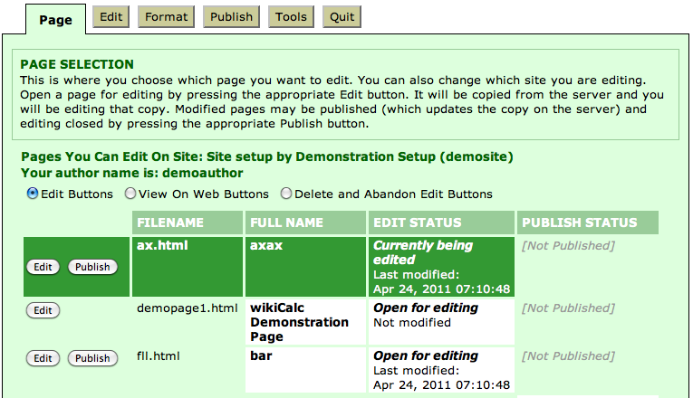Open the Edit tab
The height and width of the screenshot is (398, 693).
tap(111, 16)
